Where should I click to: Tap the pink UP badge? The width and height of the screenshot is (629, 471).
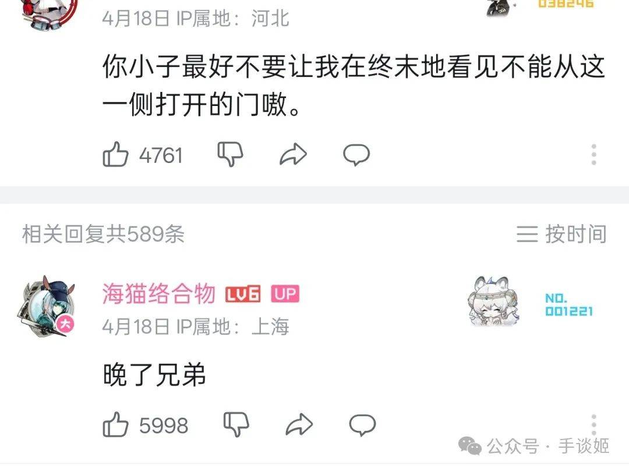[285, 294]
